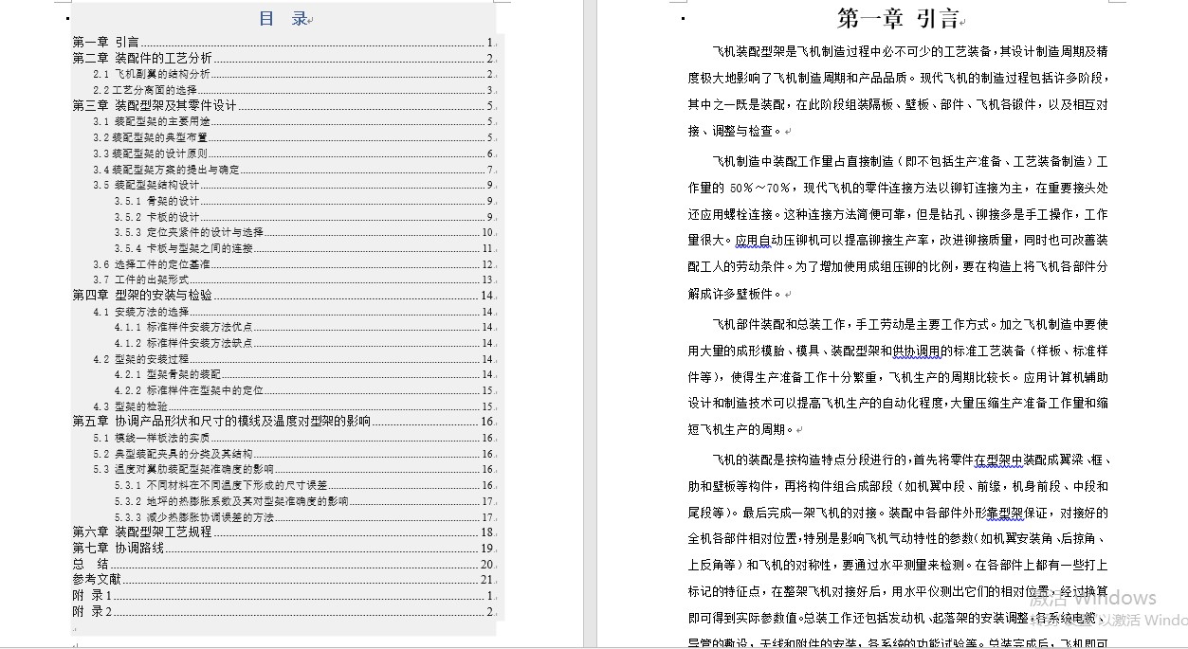The height and width of the screenshot is (649, 1188).
Task: Click entry 4.1 安装方法的选择
Action: pyautogui.click(x=293, y=312)
